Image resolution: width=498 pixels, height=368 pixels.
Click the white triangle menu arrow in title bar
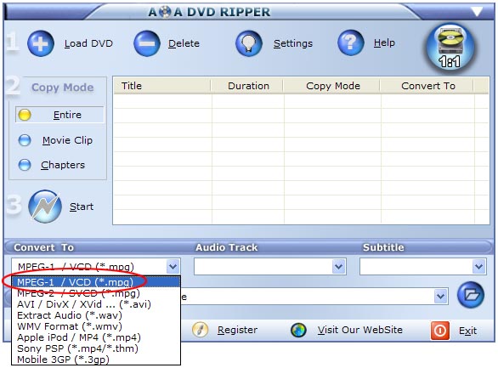point(477,12)
